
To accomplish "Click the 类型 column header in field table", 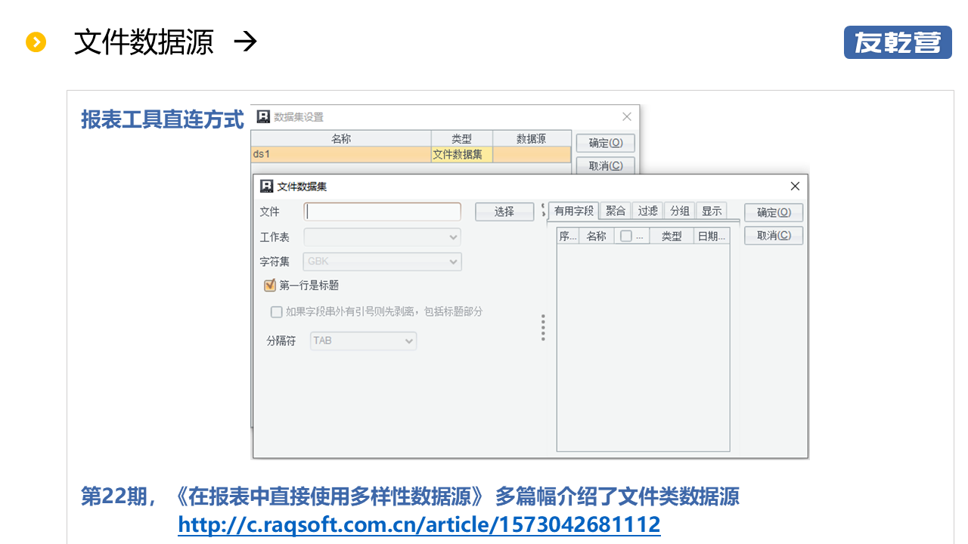I will click(672, 236).
